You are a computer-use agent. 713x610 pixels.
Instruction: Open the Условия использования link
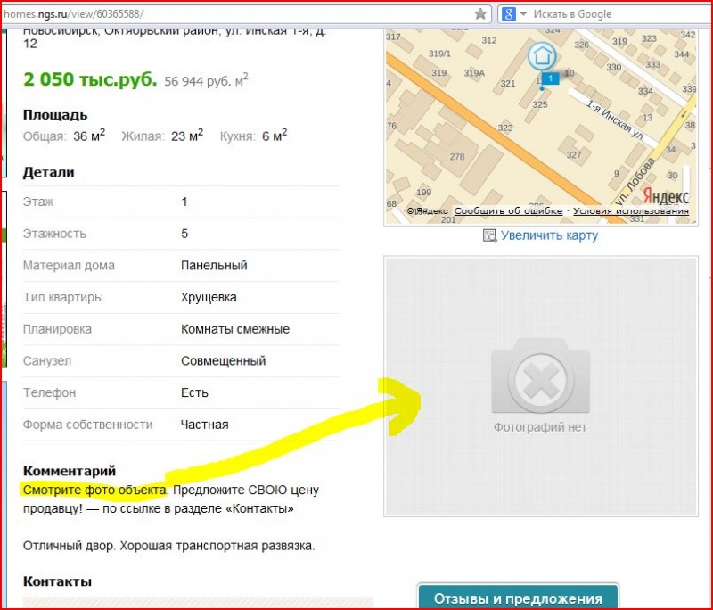click(x=631, y=211)
